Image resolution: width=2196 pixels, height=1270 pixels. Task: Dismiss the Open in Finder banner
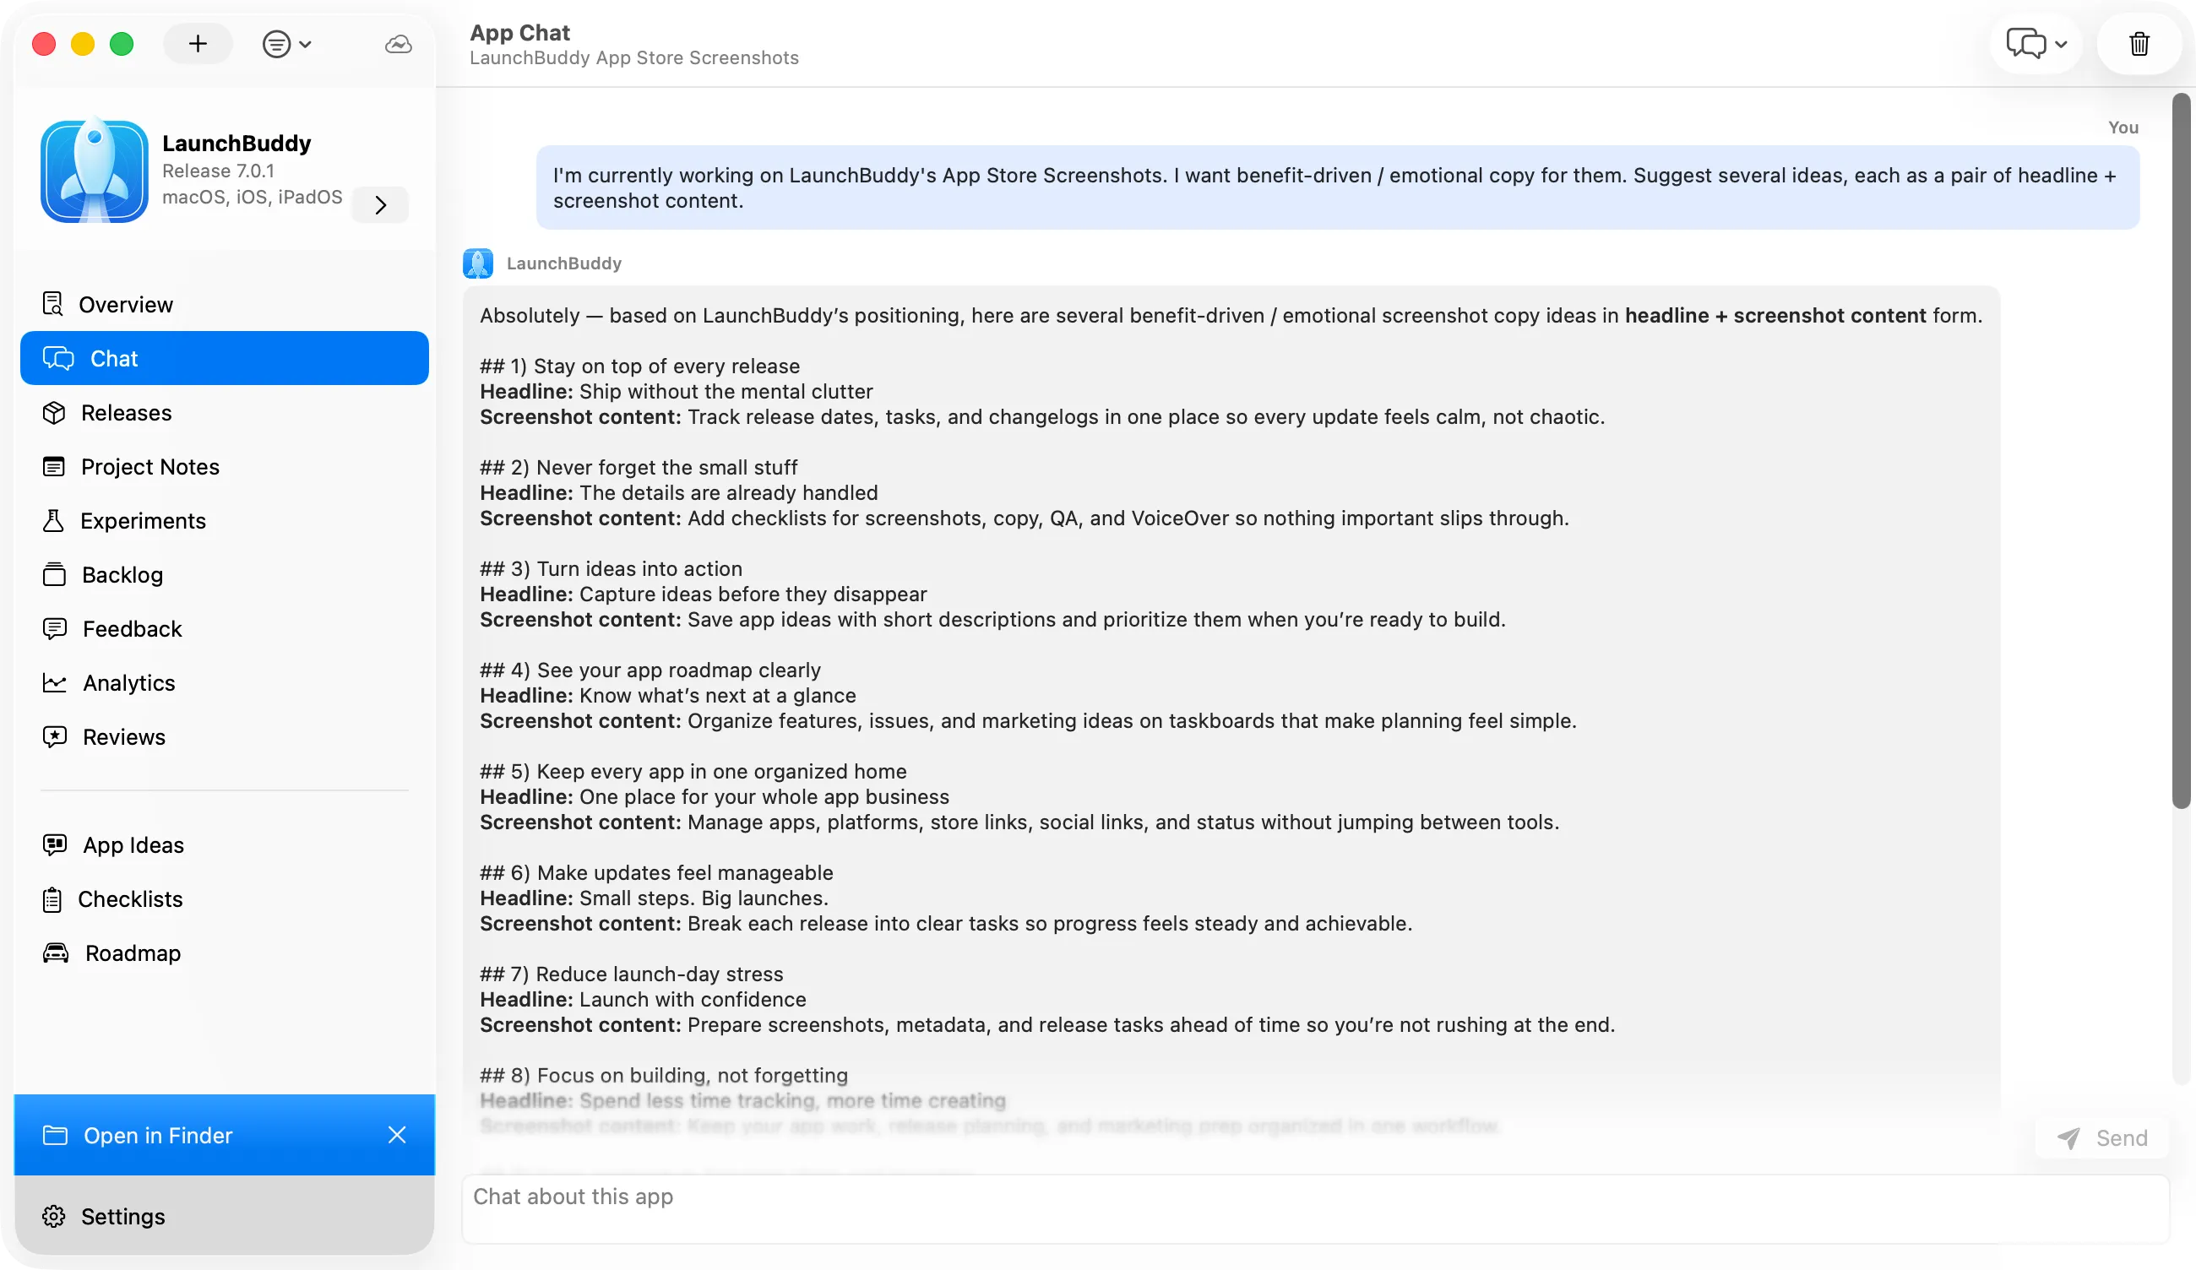click(396, 1134)
